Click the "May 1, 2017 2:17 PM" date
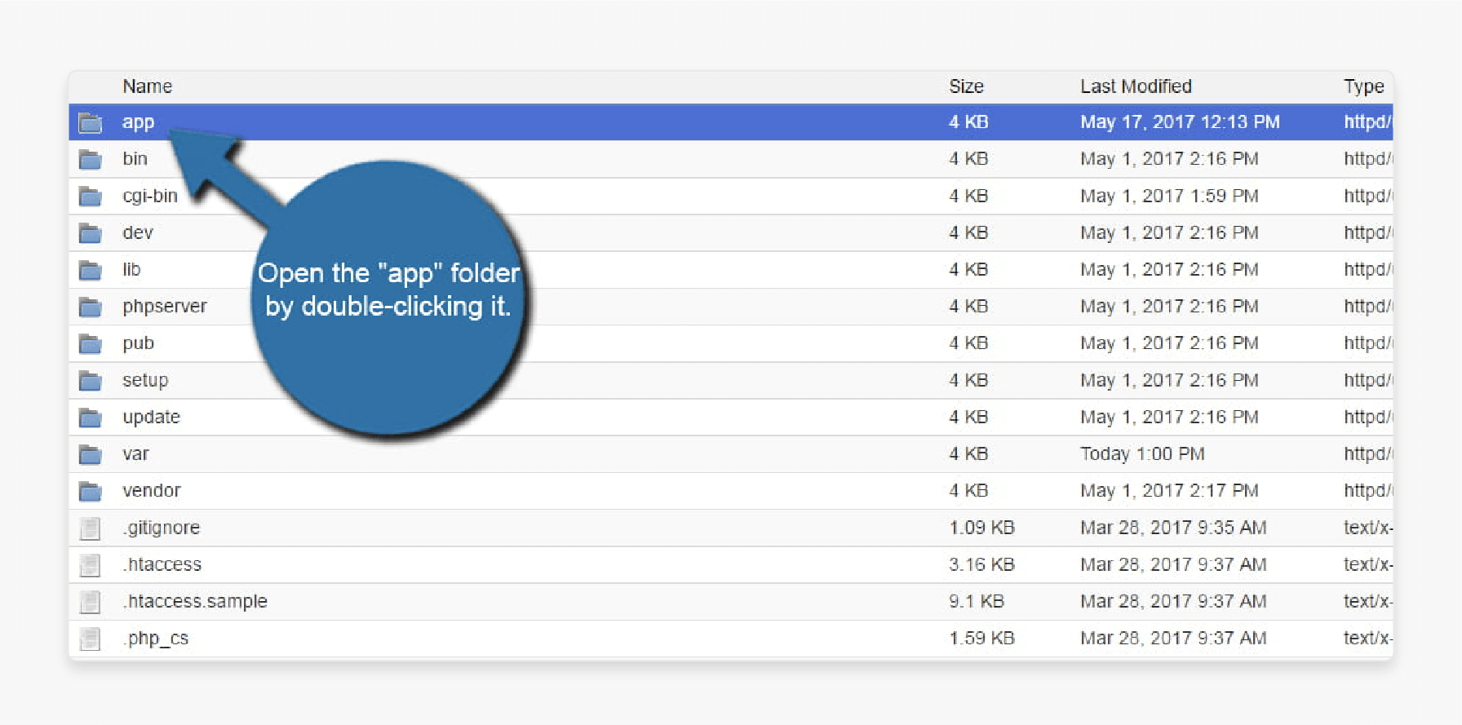Image resolution: width=1462 pixels, height=725 pixels. [x=1169, y=490]
